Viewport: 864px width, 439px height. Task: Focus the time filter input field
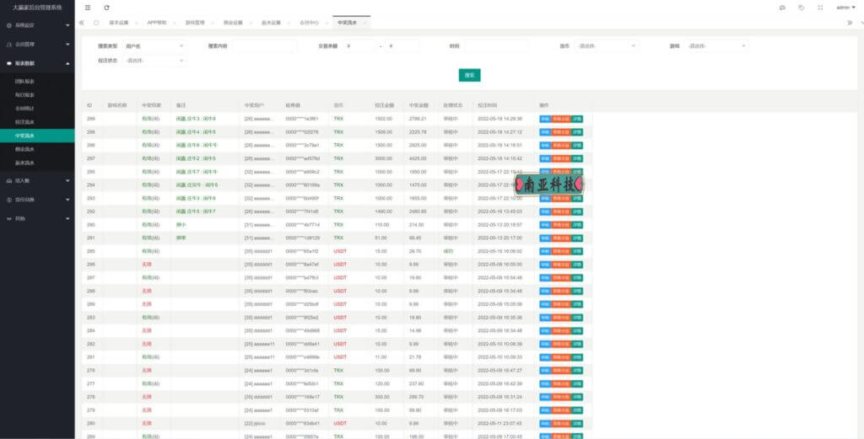point(496,46)
